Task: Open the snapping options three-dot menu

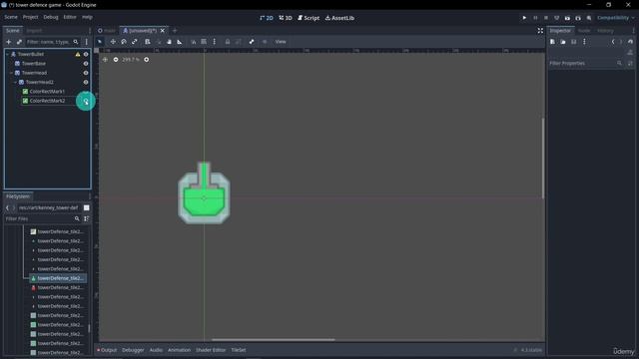Action: (215, 42)
